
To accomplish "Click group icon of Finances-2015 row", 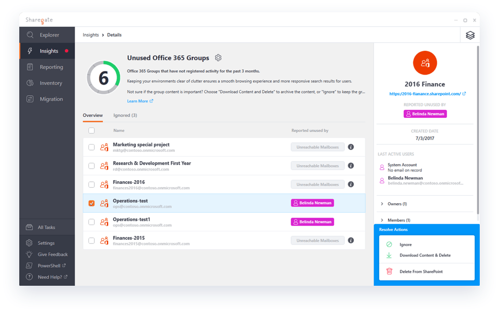I will pos(104,241).
